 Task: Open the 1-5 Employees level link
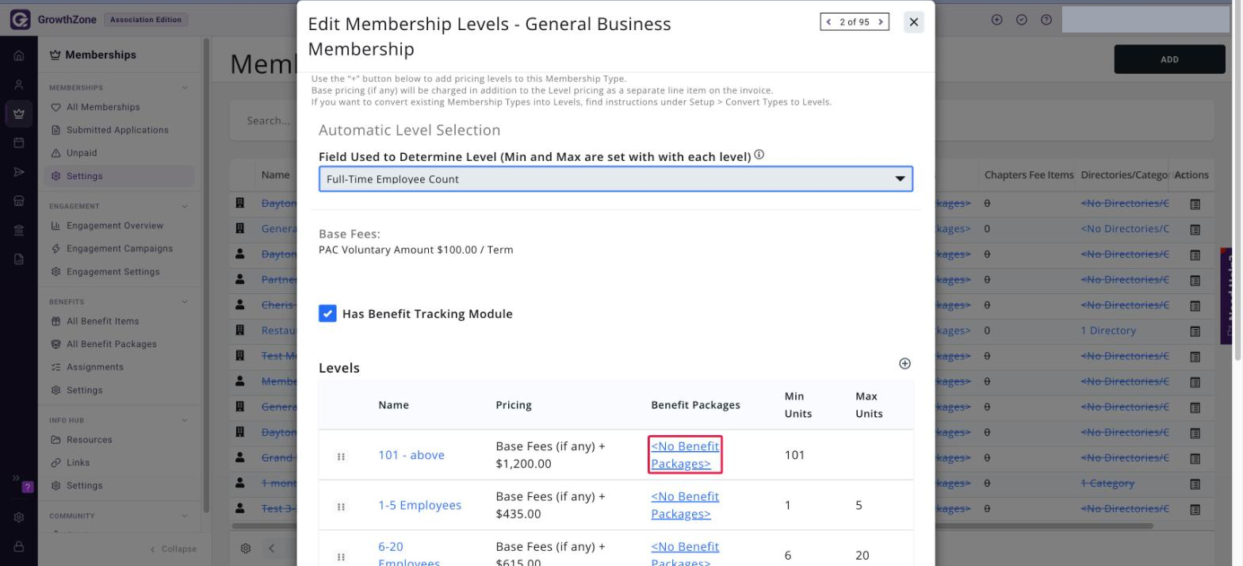click(419, 505)
